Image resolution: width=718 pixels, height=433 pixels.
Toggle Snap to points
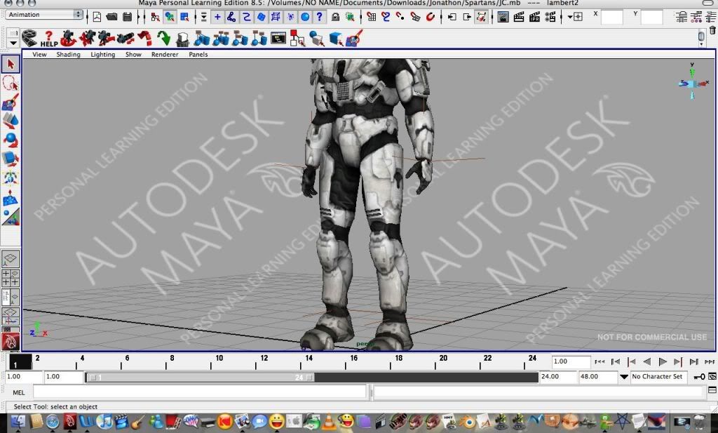(x=400, y=17)
